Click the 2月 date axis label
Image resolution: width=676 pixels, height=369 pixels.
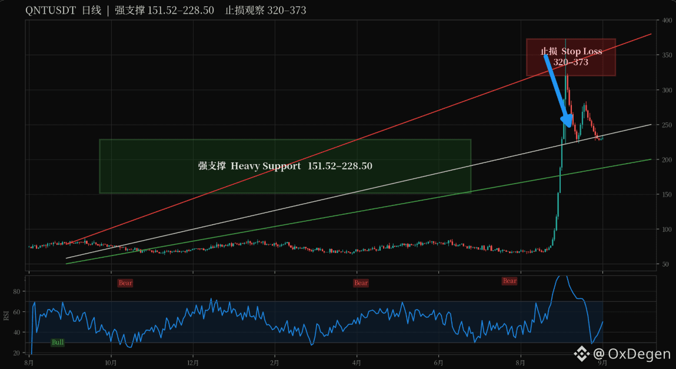pos(275,363)
